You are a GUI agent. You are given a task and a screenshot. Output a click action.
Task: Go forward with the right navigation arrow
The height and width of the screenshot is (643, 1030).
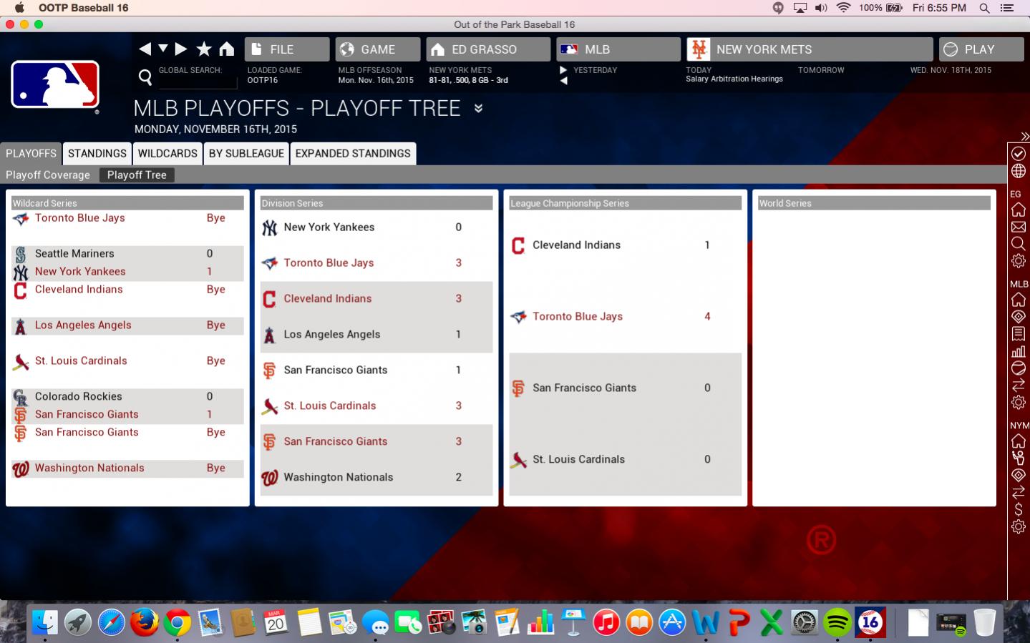[181, 49]
